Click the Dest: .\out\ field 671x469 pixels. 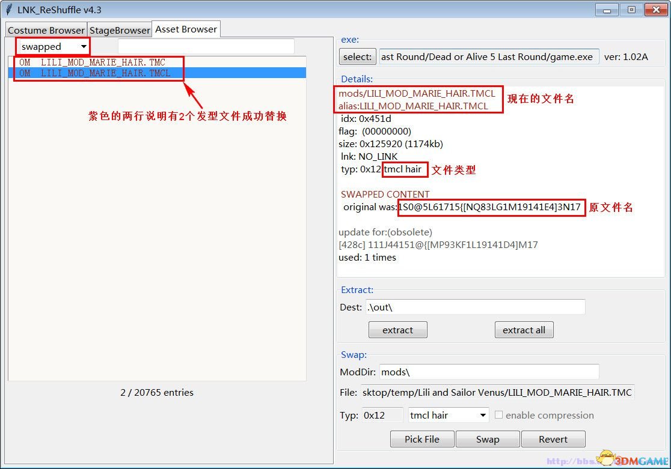476,307
